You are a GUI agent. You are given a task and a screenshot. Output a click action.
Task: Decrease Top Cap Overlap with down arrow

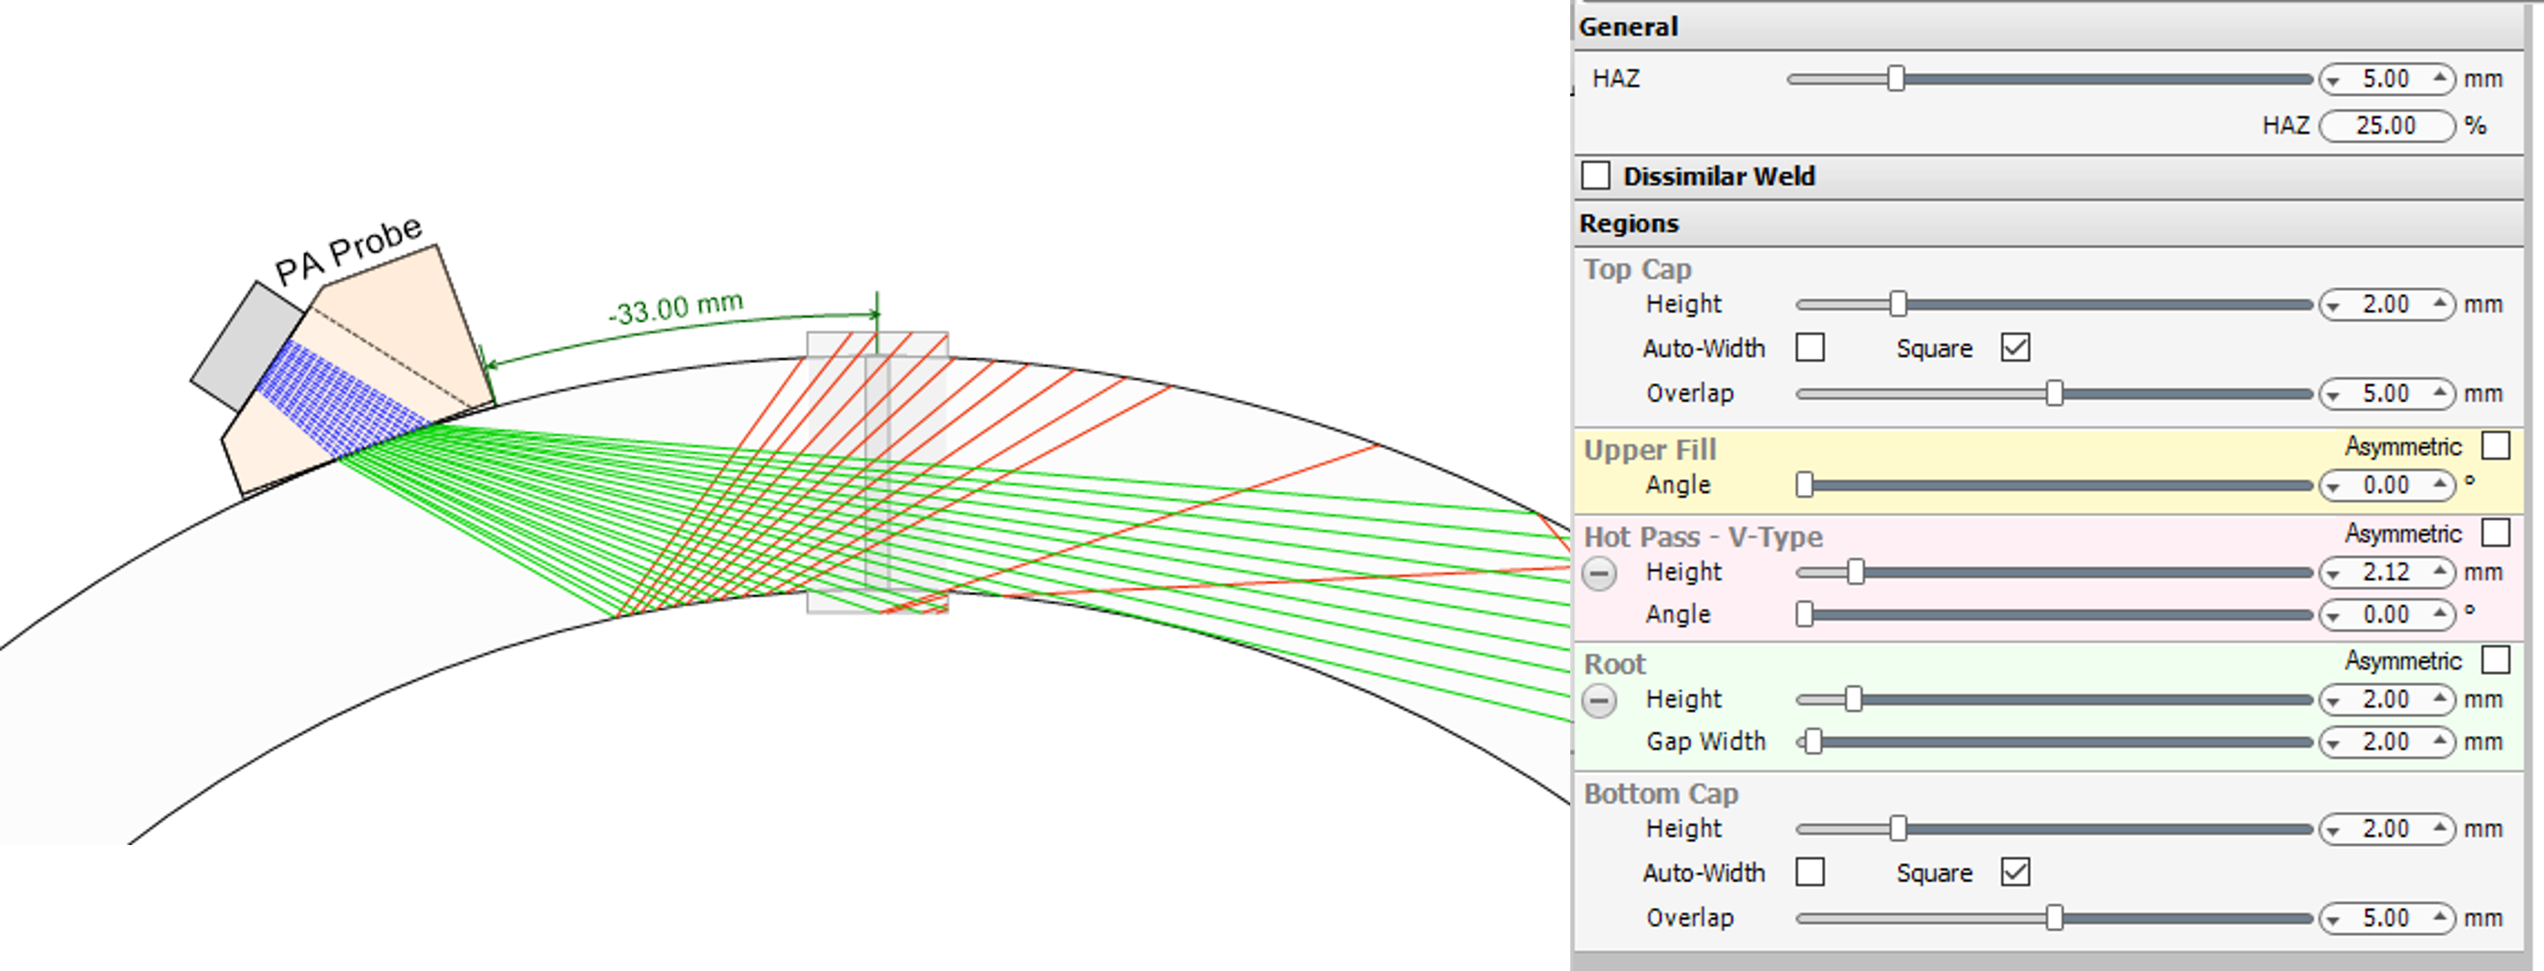tap(2334, 395)
